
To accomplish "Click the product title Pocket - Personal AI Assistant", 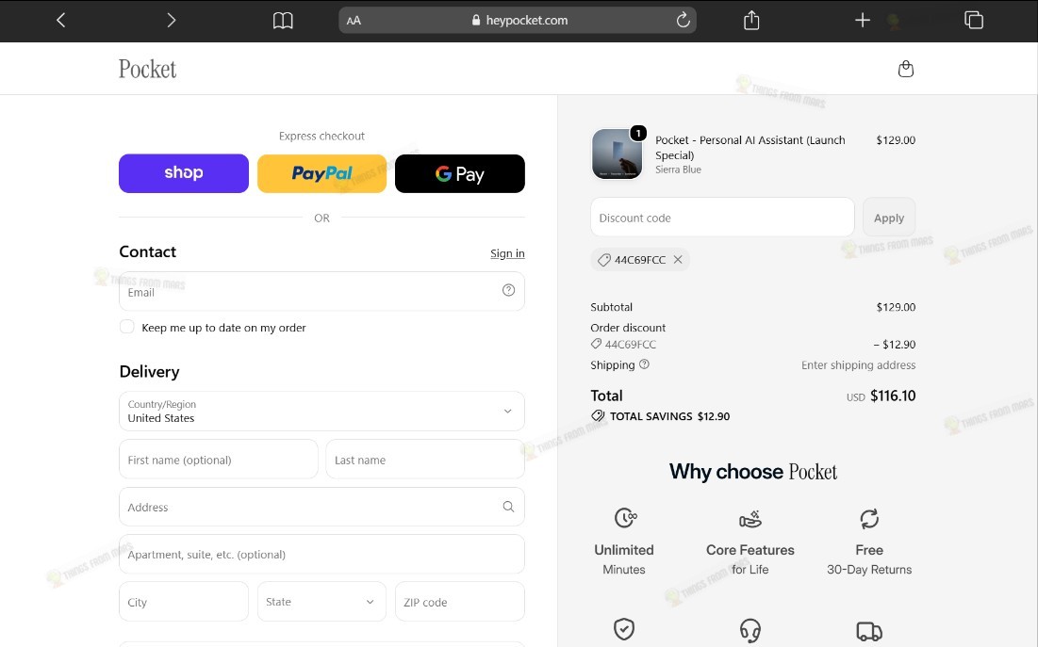I will [x=750, y=148].
